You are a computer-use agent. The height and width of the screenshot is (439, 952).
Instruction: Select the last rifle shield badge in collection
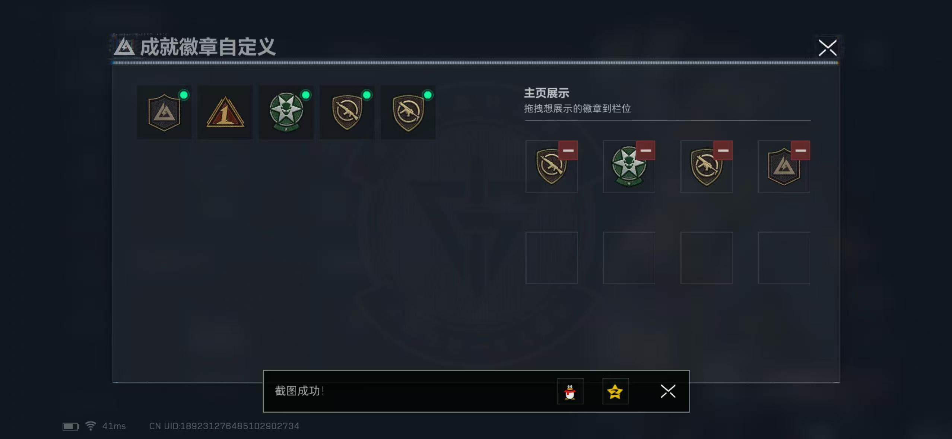(x=408, y=112)
